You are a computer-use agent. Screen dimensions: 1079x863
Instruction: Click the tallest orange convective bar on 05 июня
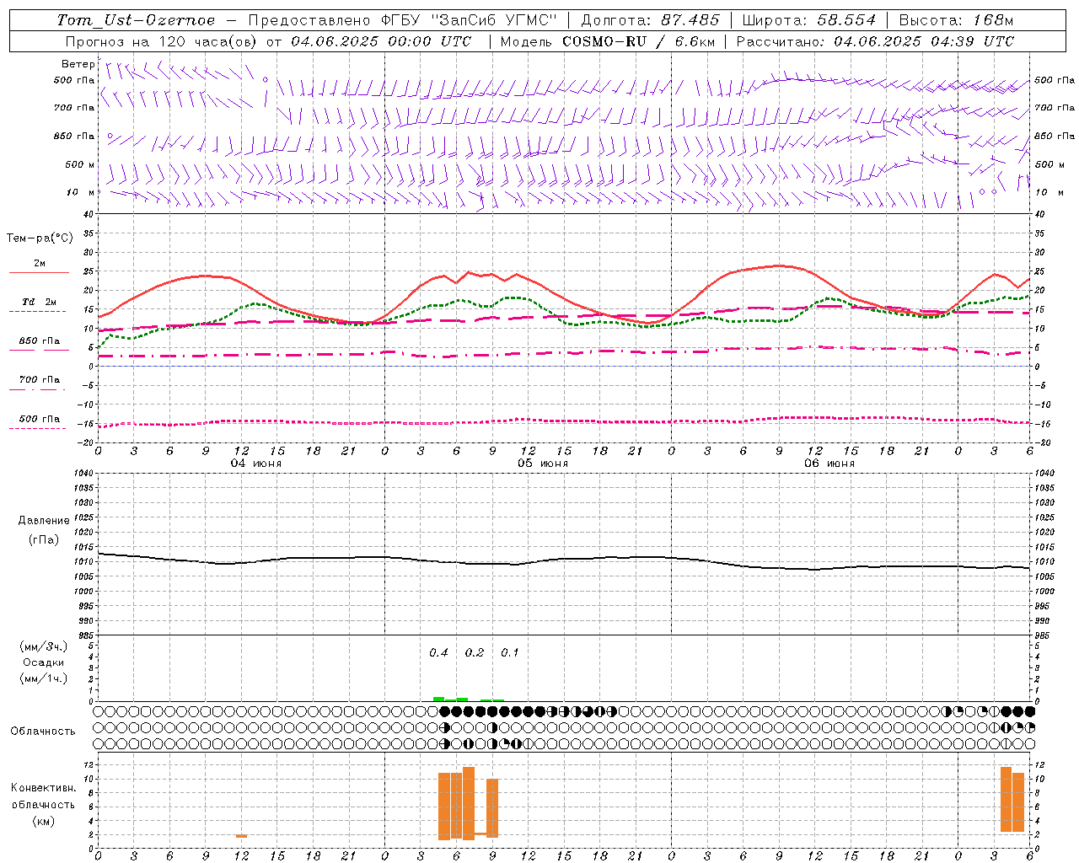click(469, 803)
